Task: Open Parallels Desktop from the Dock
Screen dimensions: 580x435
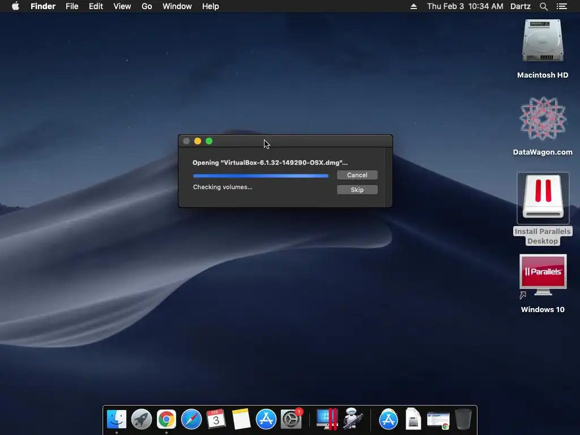Action: [327, 420]
